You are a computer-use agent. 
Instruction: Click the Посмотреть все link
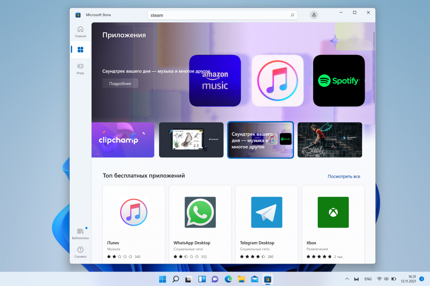(344, 176)
